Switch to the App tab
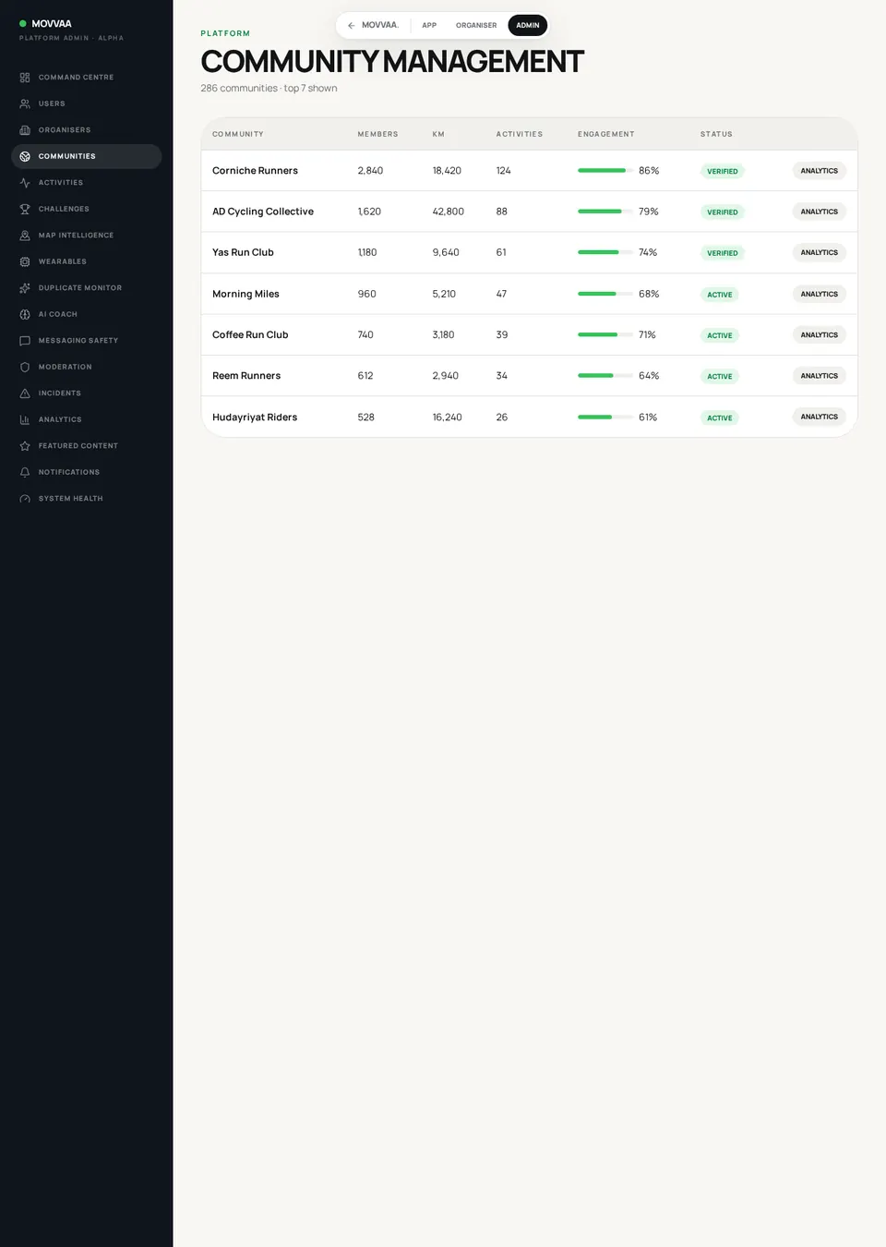This screenshot has height=1247, width=886. point(429,25)
